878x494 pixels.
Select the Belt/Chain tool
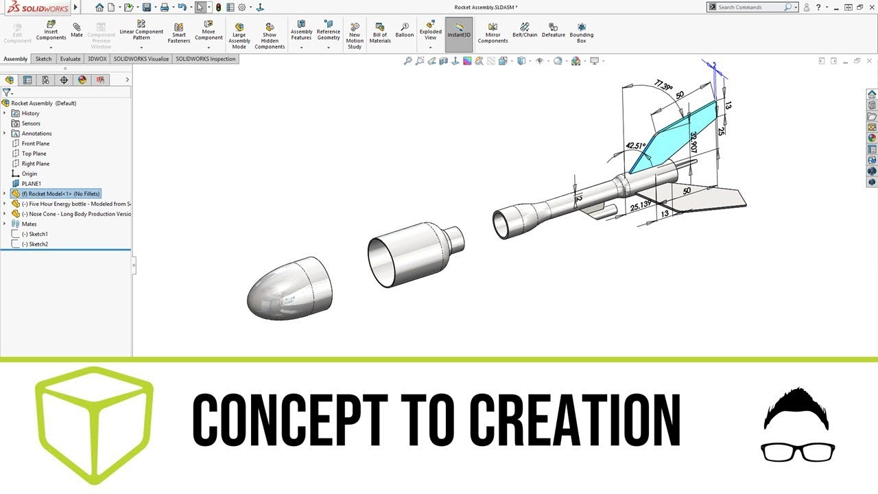(x=525, y=30)
